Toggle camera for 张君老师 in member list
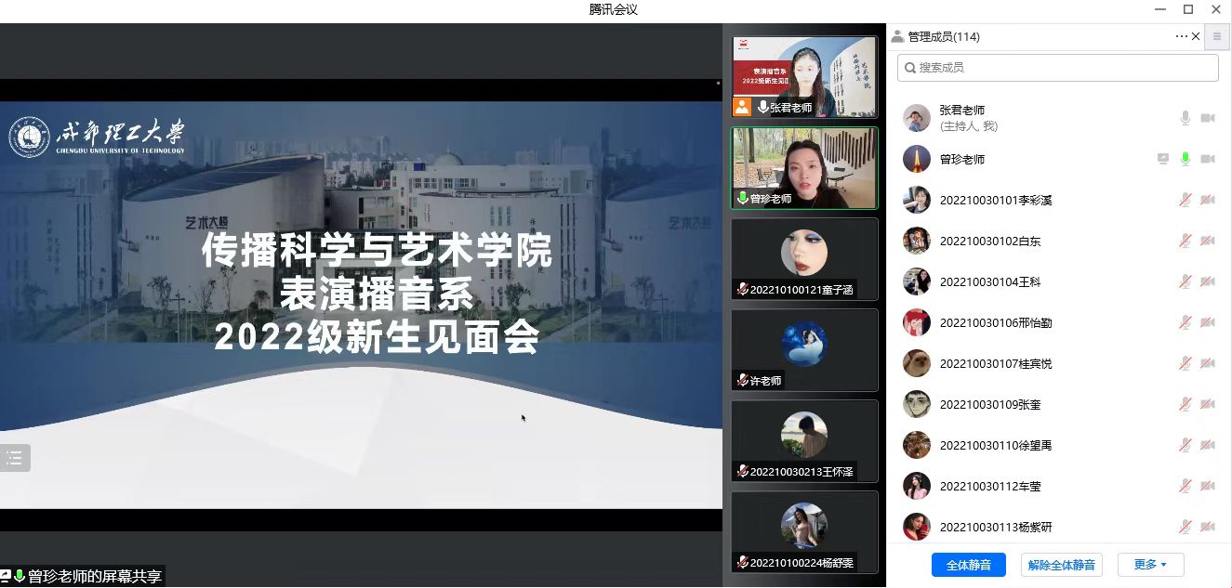This screenshot has height=588, width=1232. pyautogui.click(x=1208, y=118)
